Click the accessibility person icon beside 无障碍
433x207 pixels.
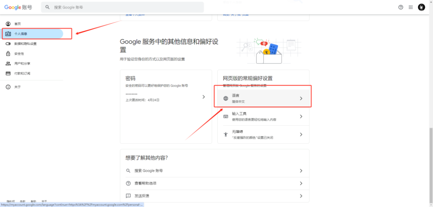click(226, 134)
